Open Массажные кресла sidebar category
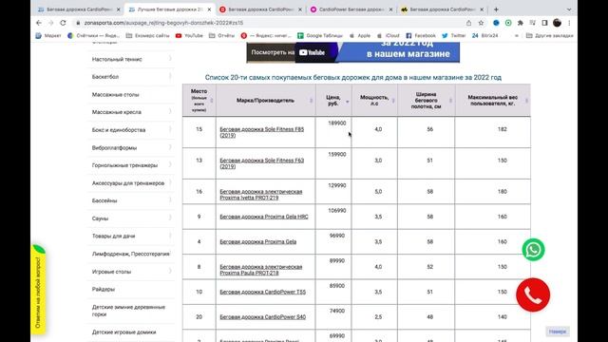The width and height of the screenshot is (608, 342). [x=117, y=112]
